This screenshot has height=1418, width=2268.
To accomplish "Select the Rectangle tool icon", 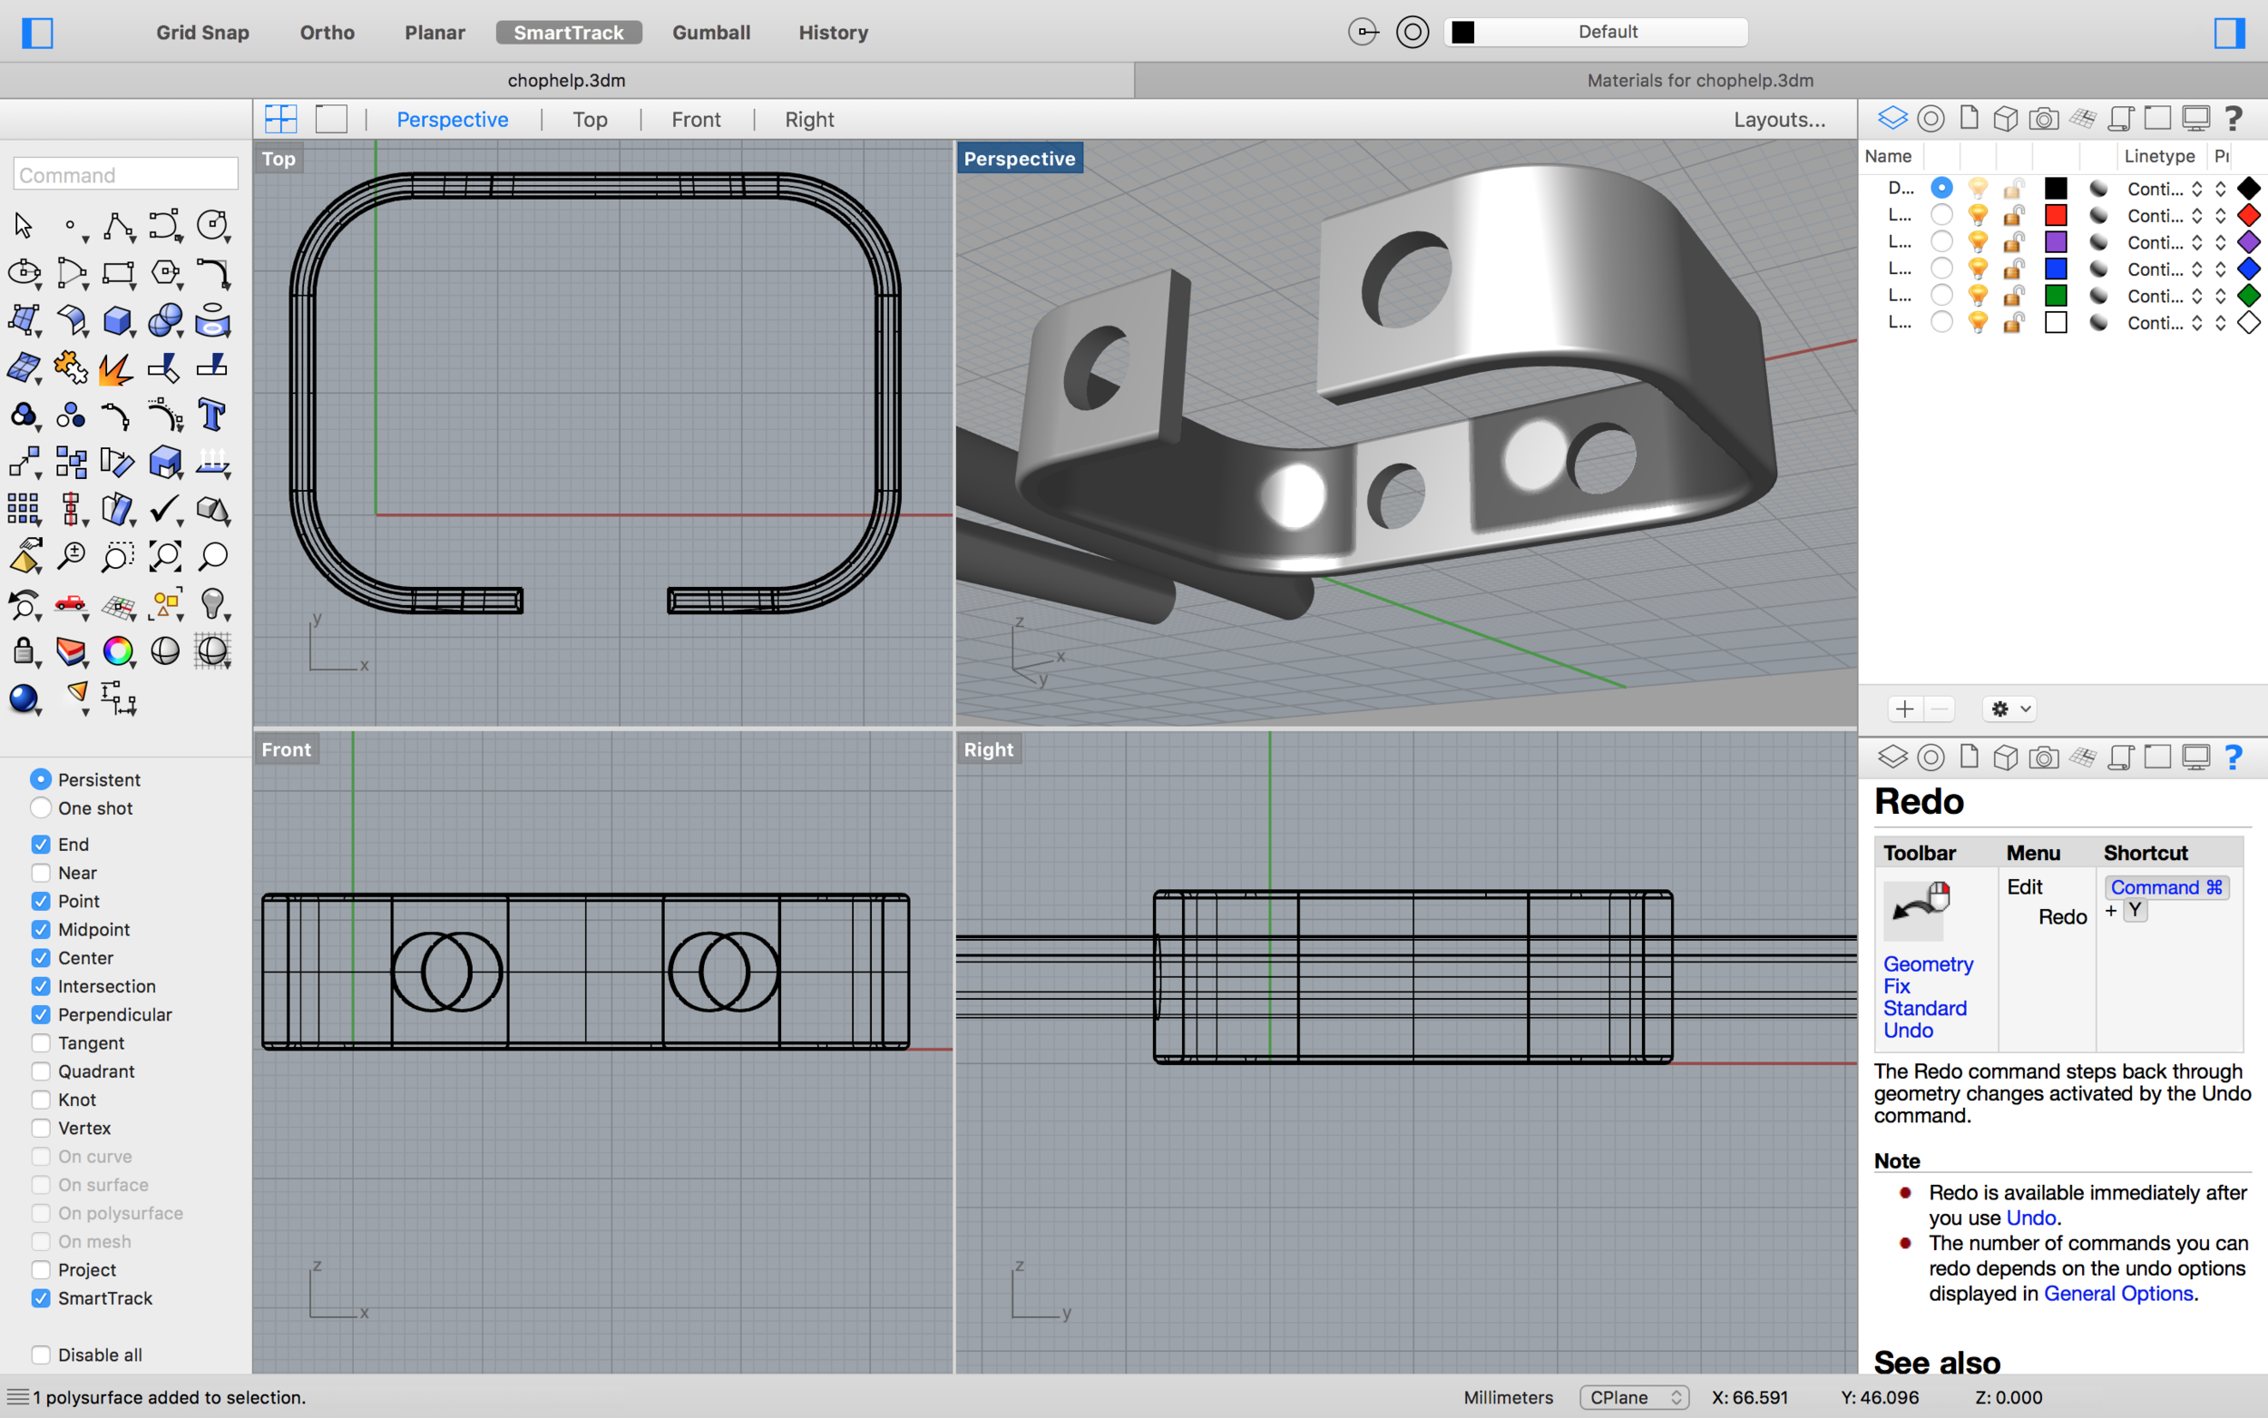I will coord(118,273).
